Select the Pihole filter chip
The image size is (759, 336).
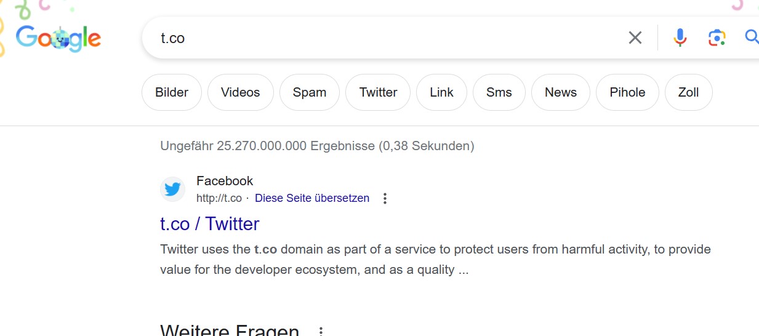click(627, 92)
